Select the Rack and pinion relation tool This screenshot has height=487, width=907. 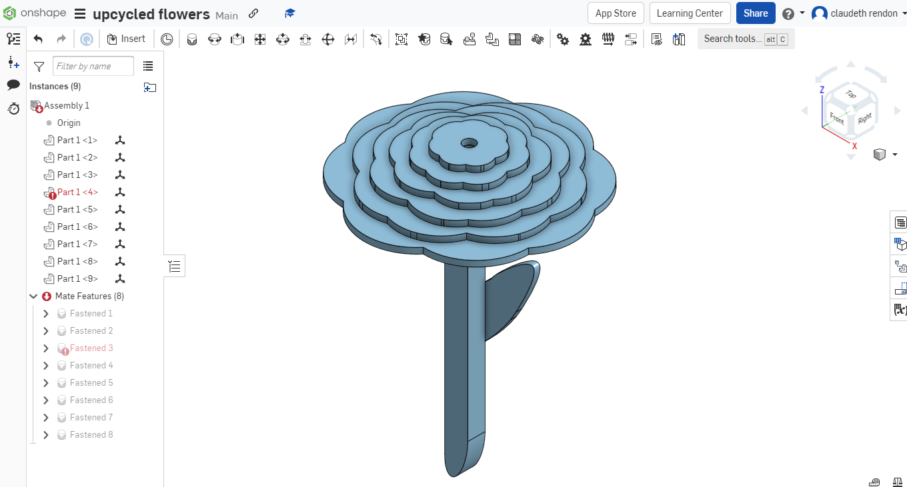(x=586, y=39)
